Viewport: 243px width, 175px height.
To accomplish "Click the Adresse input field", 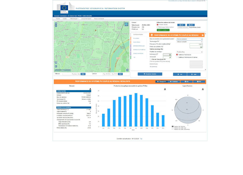I will [71, 74].
